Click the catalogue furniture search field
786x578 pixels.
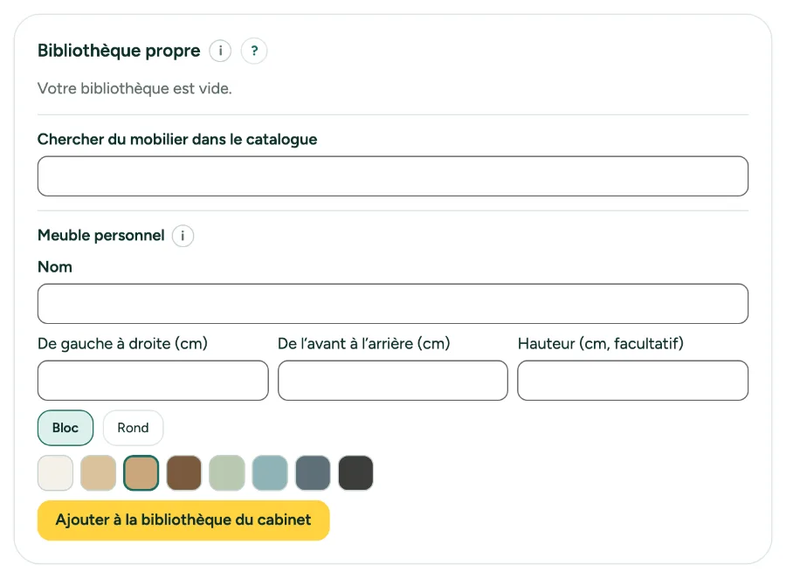click(x=393, y=176)
